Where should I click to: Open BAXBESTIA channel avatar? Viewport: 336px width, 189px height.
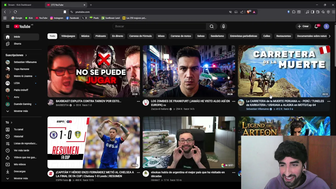(x=51, y=103)
